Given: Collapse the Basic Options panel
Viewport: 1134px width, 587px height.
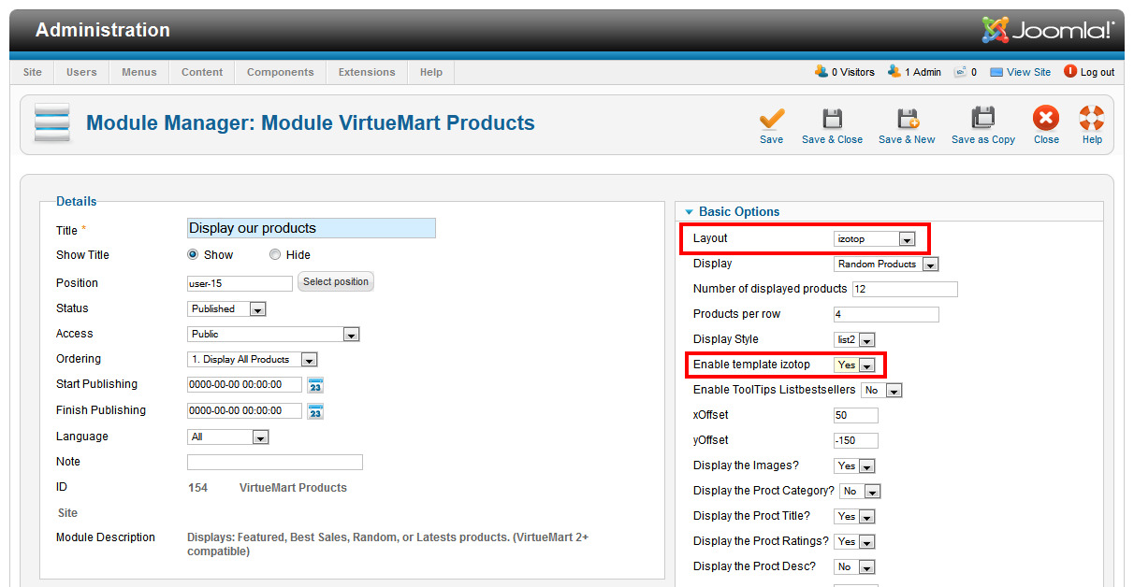Looking at the screenshot, I should click(690, 212).
